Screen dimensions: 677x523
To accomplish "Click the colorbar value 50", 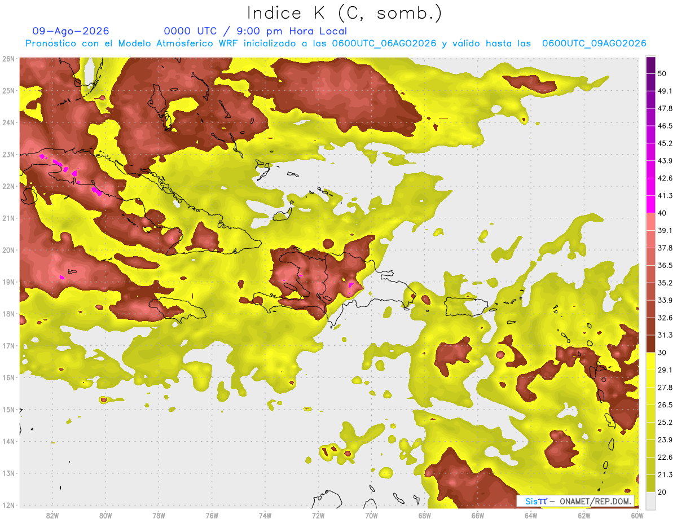I will 663,73.
